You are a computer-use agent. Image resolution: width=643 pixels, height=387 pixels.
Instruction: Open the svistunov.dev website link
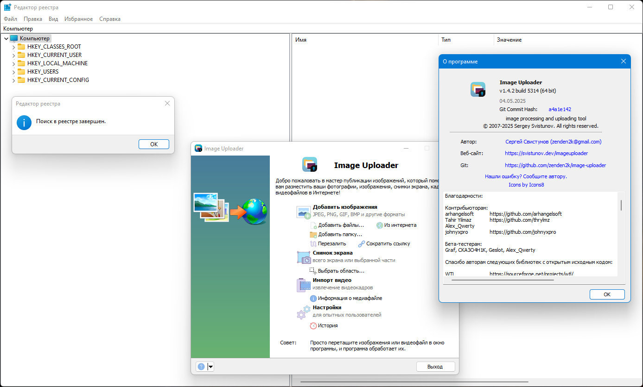547,153
